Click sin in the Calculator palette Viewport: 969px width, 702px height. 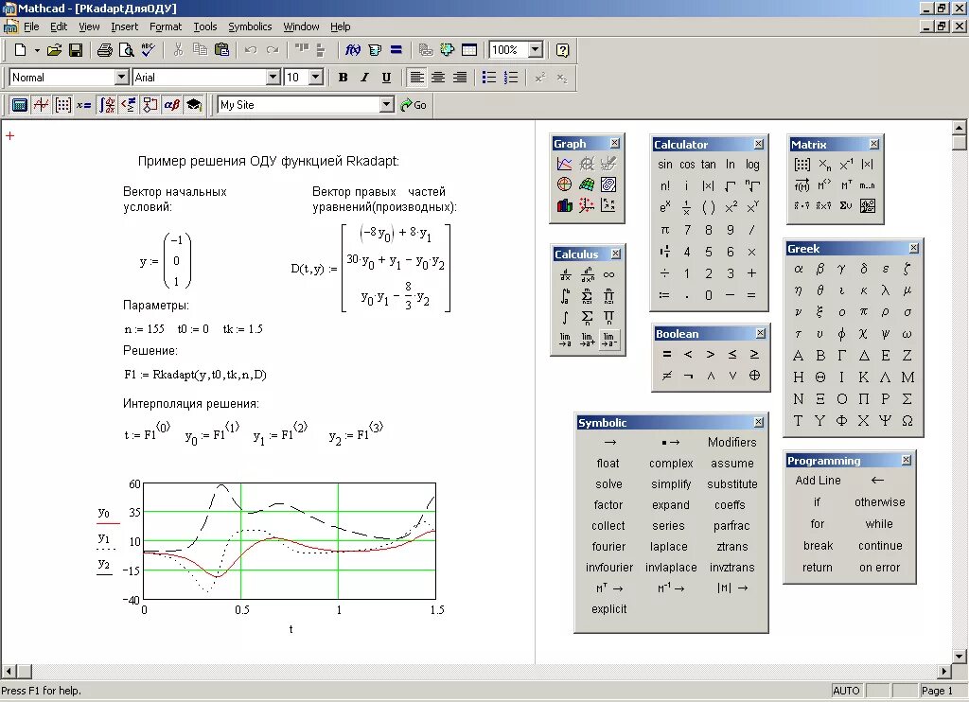click(665, 165)
